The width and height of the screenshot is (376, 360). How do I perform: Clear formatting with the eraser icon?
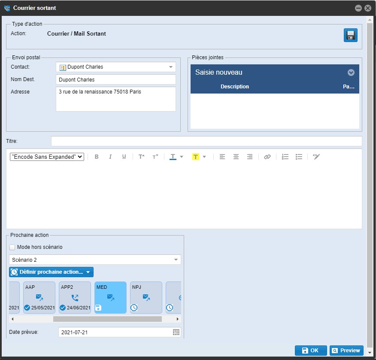[316, 157]
